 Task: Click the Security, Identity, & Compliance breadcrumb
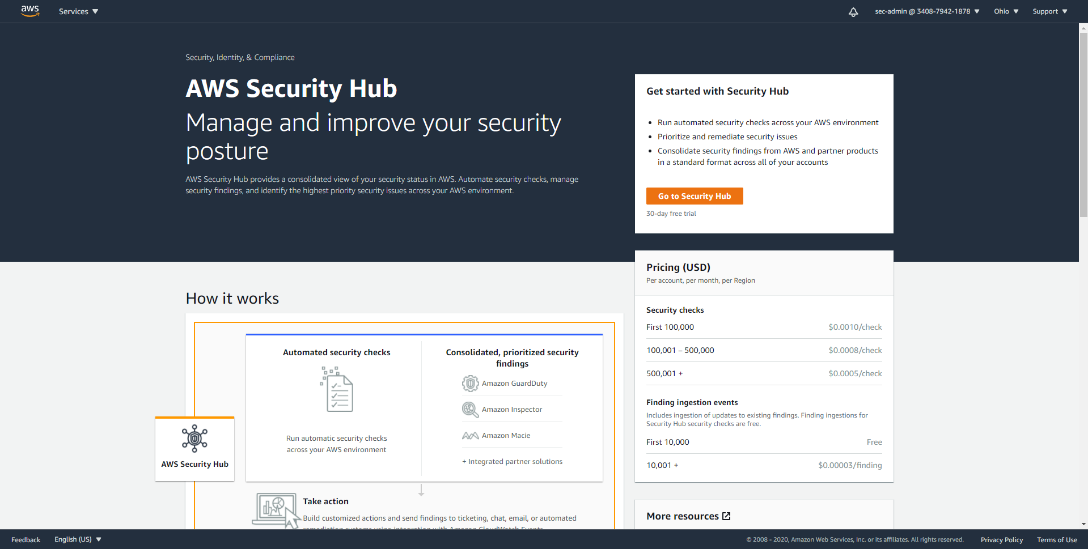[240, 57]
